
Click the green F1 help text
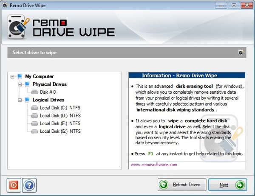[150, 154]
